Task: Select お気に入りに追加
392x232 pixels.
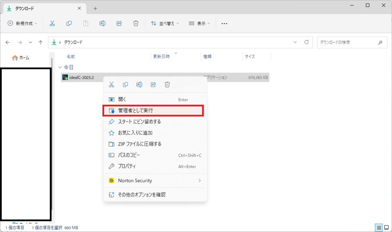Action: coord(155,133)
